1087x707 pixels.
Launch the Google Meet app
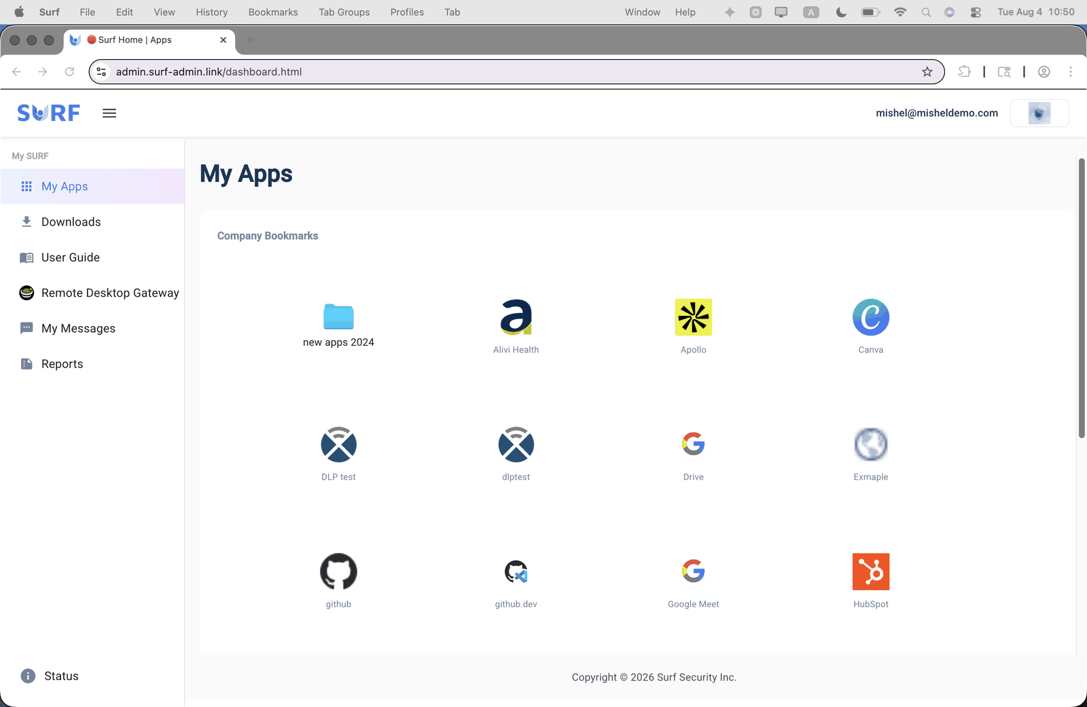pyautogui.click(x=694, y=571)
